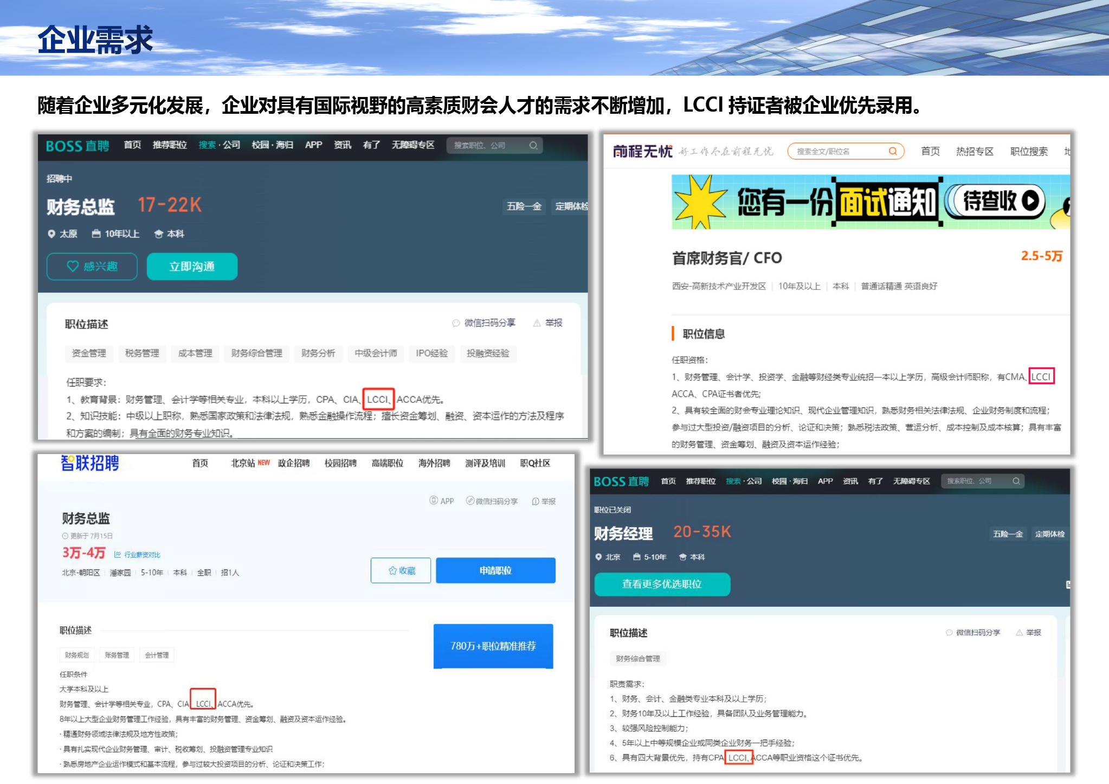Select the 财务规划 tag

click(x=76, y=655)
